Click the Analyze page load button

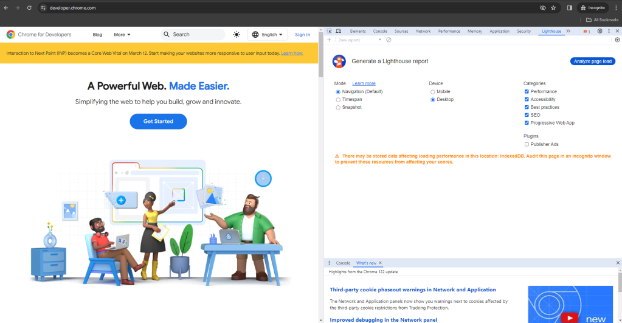(593, 61)
